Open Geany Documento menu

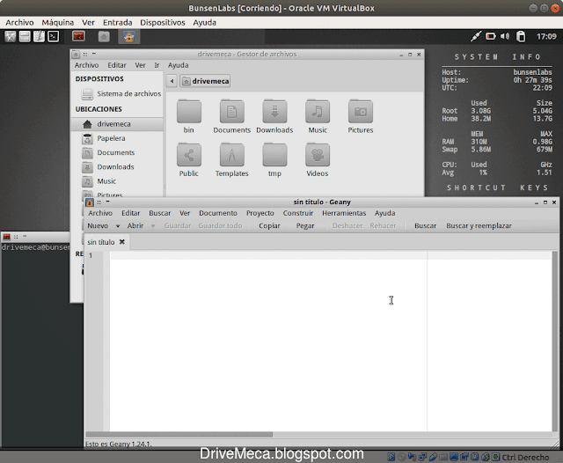coord(218,213)
